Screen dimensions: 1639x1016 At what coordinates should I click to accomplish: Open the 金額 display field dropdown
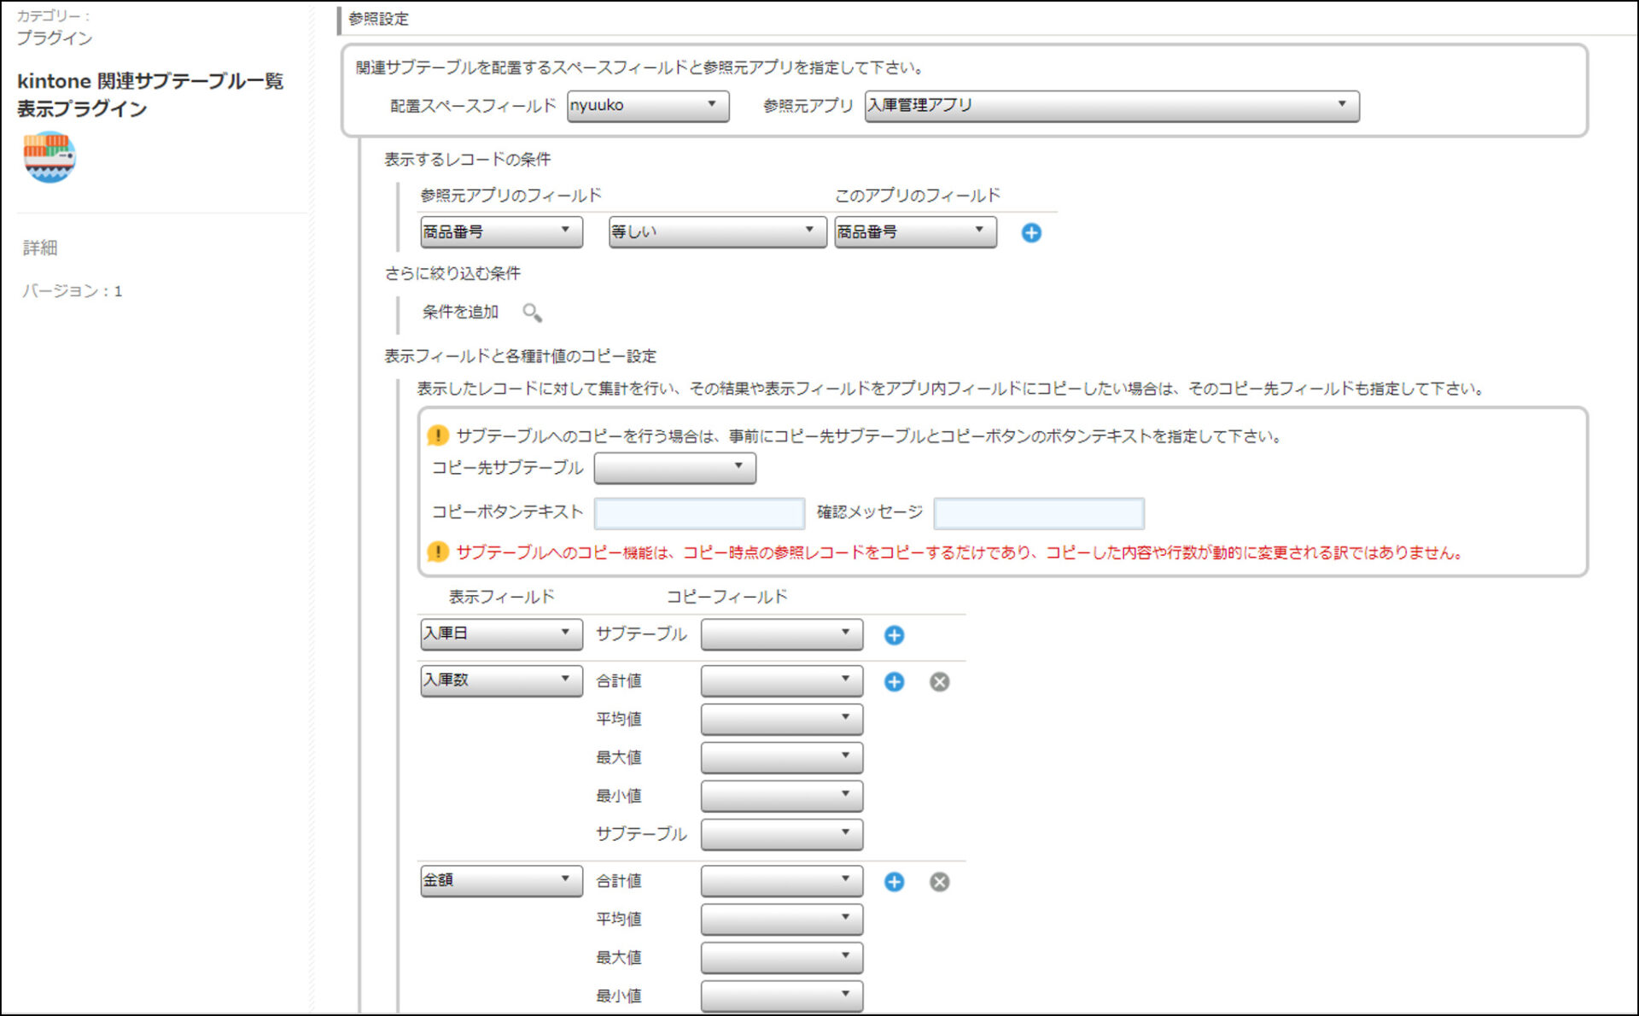click(501, 880)
